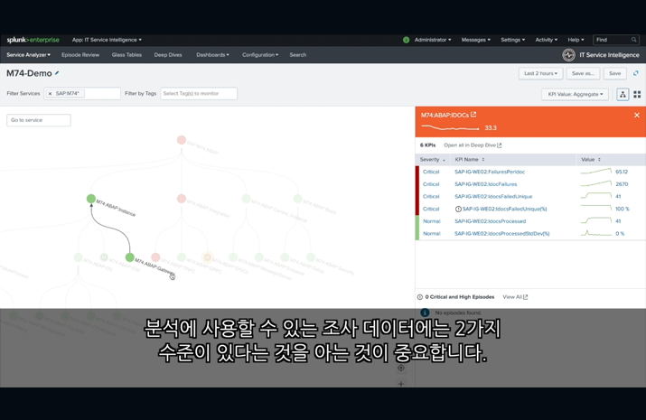Remove the SAP:M74* filter tag
The image size is (646, 420).
pyautogui.click(x=50, y=93)
